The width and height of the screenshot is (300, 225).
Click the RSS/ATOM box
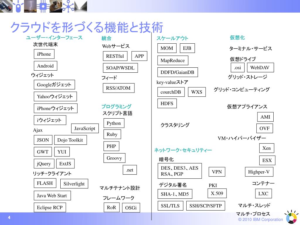[x=119, y=88]
